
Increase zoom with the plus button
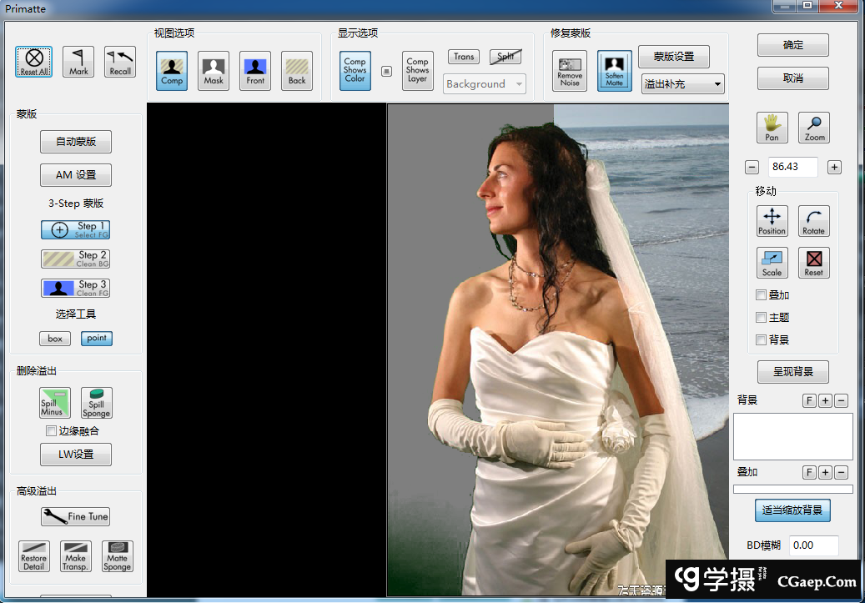pyautogui.click(x=834, y=167)
